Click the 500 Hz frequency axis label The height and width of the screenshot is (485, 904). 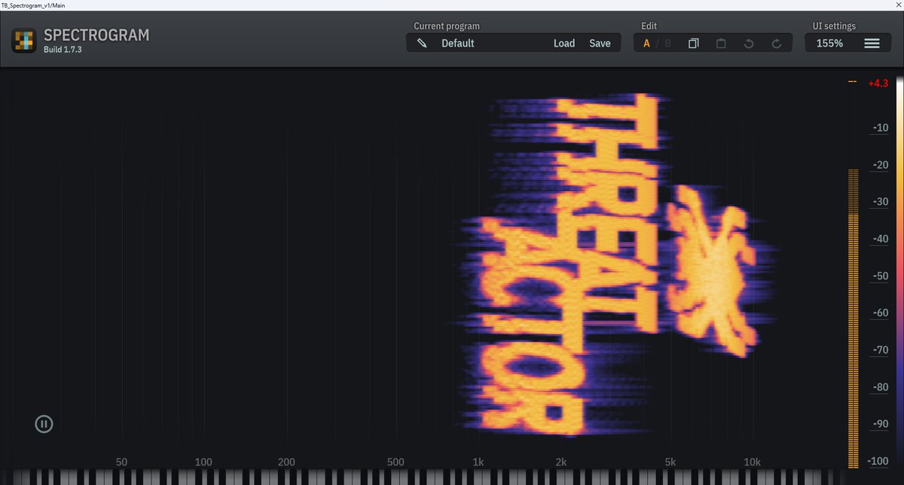395,462
